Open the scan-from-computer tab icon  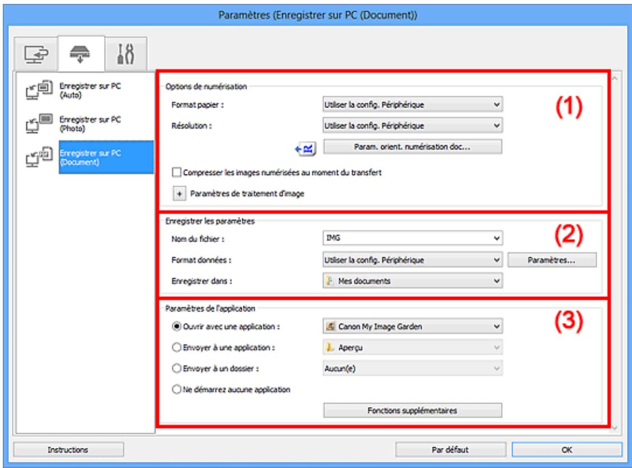tap(35, 54)
